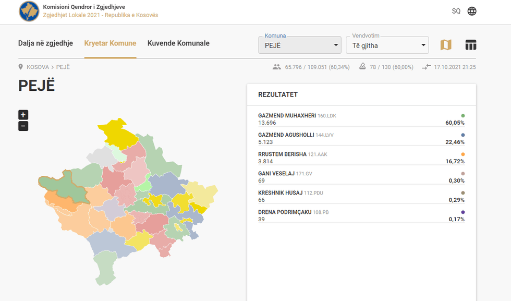Select the Kryetar Komune tab

[110, 43]
